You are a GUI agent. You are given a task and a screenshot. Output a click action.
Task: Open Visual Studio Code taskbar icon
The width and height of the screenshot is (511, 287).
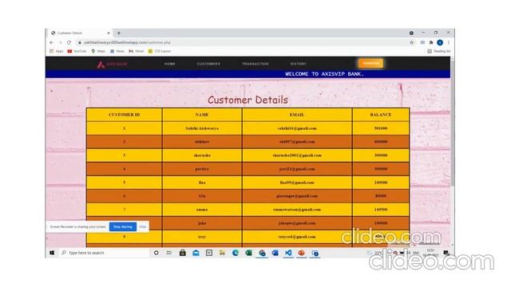[288, 253]
